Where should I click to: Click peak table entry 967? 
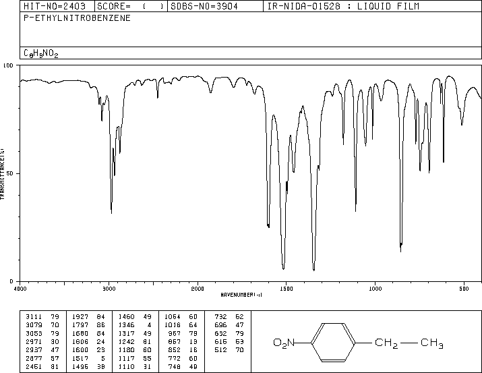(x=175, y=333)
